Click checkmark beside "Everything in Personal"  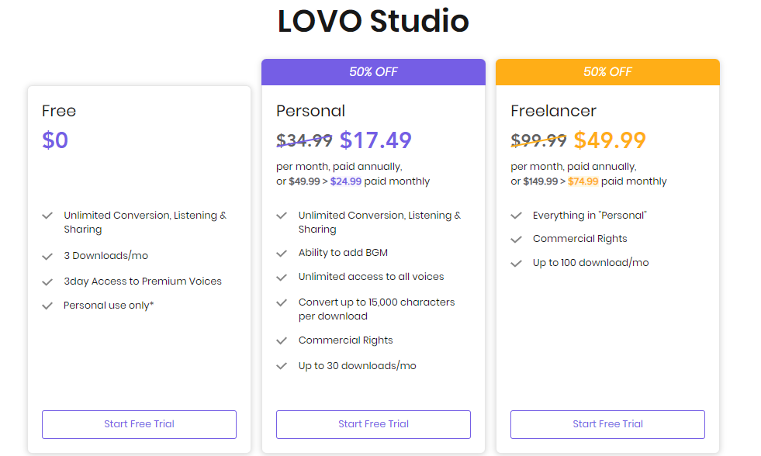click(x=516, y=216)
